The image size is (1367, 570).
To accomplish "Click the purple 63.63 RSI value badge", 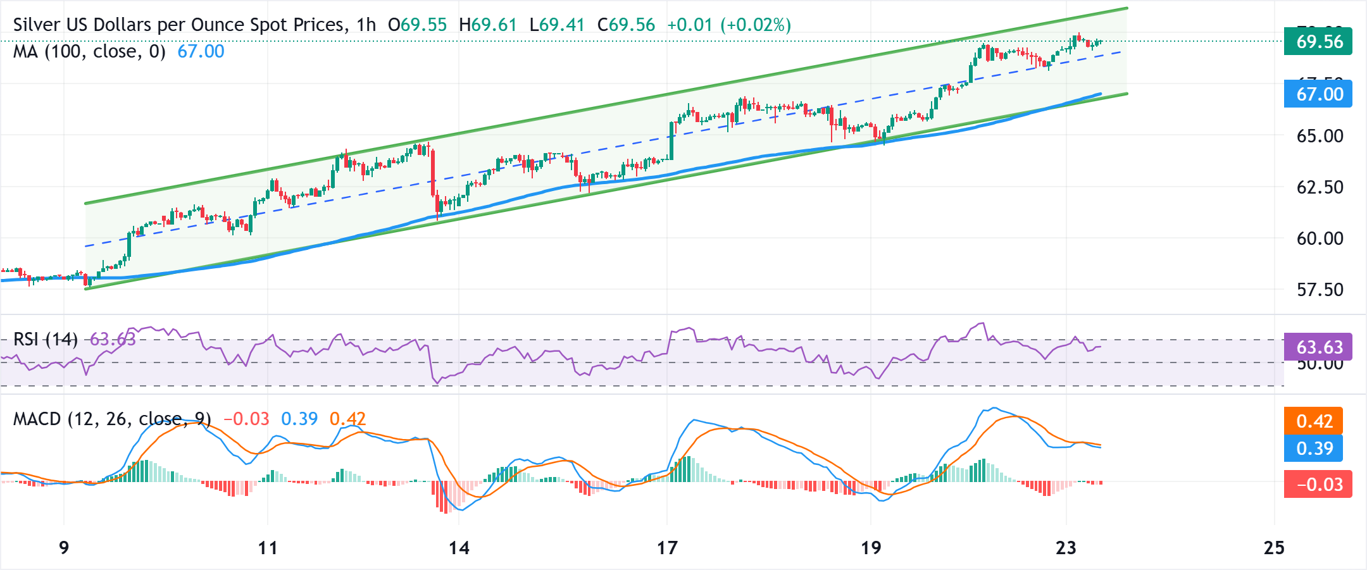I will click(1318, 347).
